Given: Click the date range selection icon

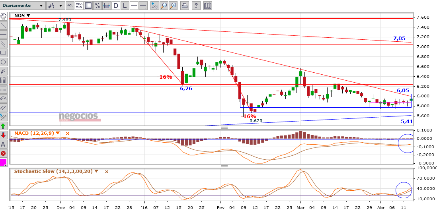Looking at the screenshot, I should pos(106,5).
